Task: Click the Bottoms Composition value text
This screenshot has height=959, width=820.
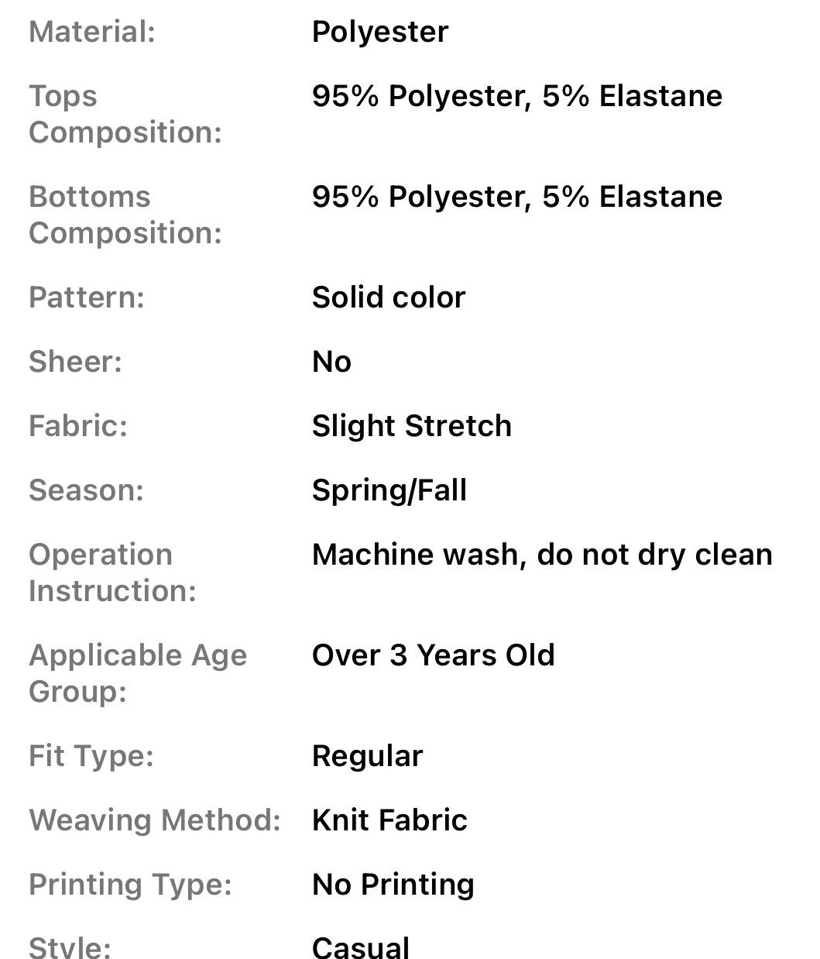Action: click(516, 197)
